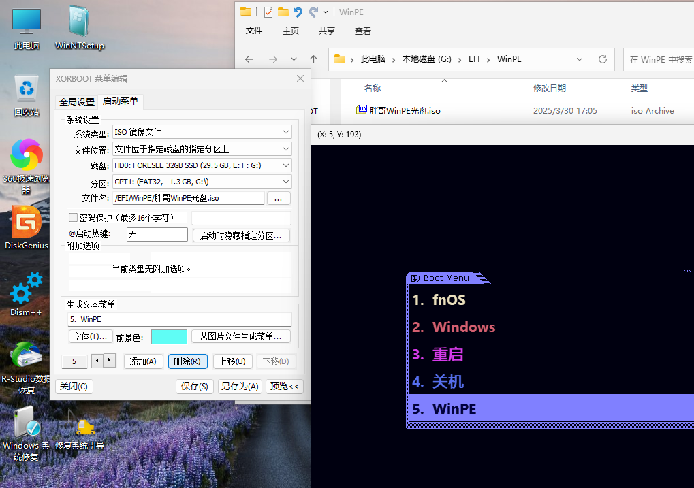The height and width of the screenshot is (488, 694).
Task: Open the 查看 ribbon tab
Action: [x=363, y=31]
